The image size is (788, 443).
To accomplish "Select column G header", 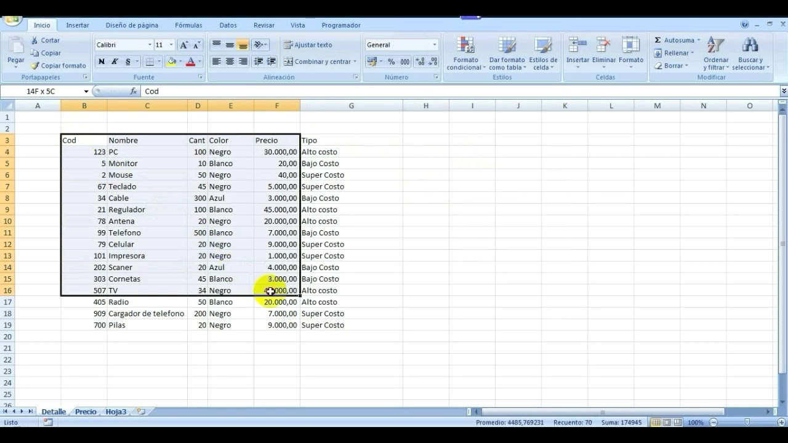I will [x=352, y=106].
